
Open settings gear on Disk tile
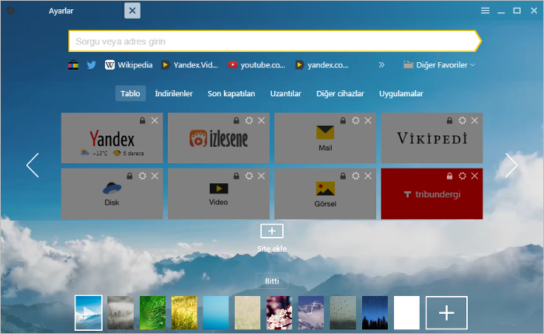[x=142, y=176]
